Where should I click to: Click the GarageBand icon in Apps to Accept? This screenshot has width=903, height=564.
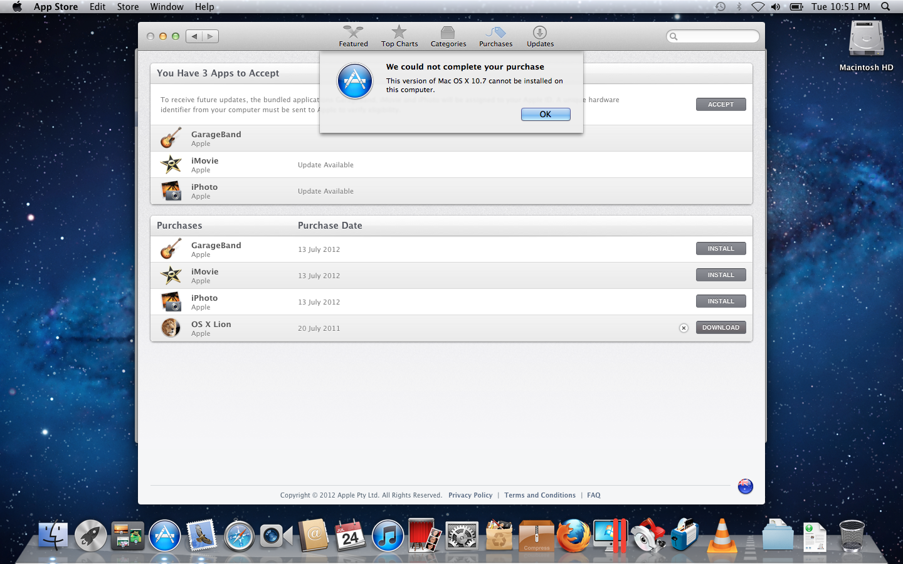(171, 138)
